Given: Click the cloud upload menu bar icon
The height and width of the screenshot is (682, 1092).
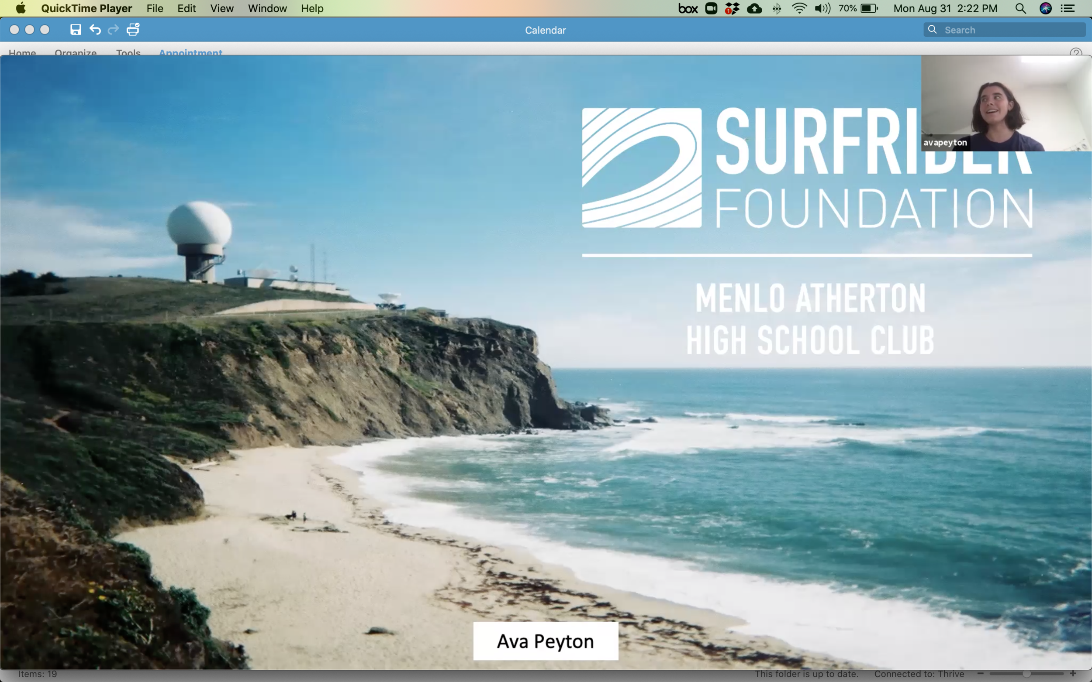Looking at the screenshot, I should 754,8.
